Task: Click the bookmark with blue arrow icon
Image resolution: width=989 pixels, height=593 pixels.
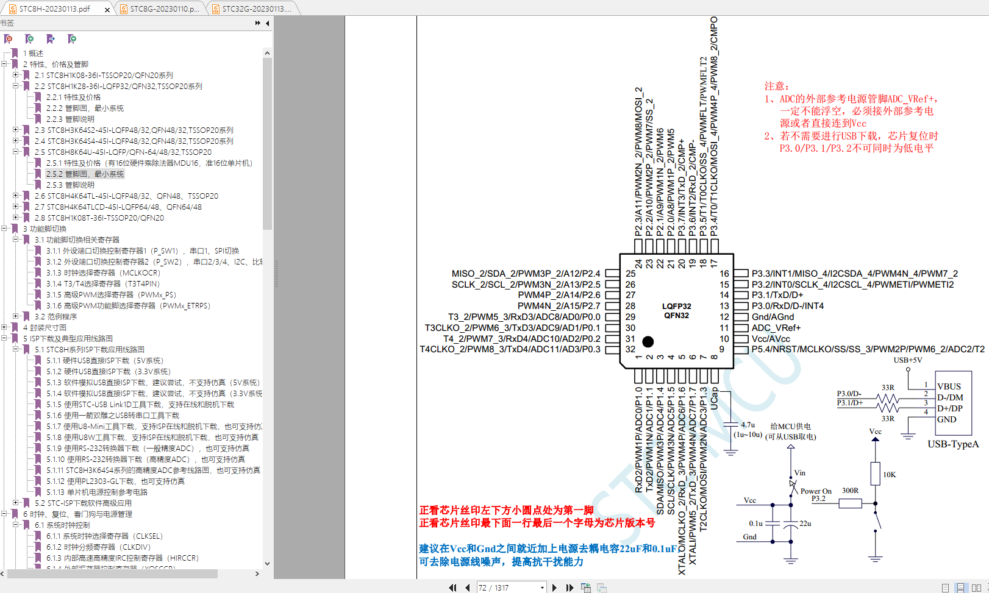Action: pos(51,39)
